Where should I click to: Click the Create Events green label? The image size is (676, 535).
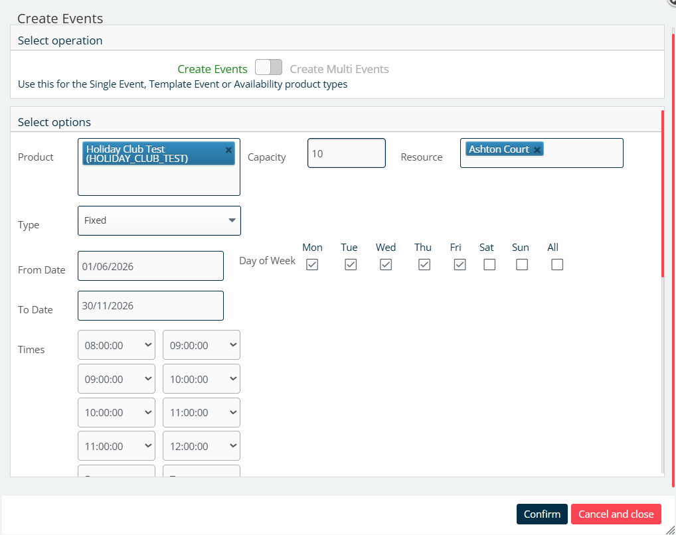tap(212, 69)
